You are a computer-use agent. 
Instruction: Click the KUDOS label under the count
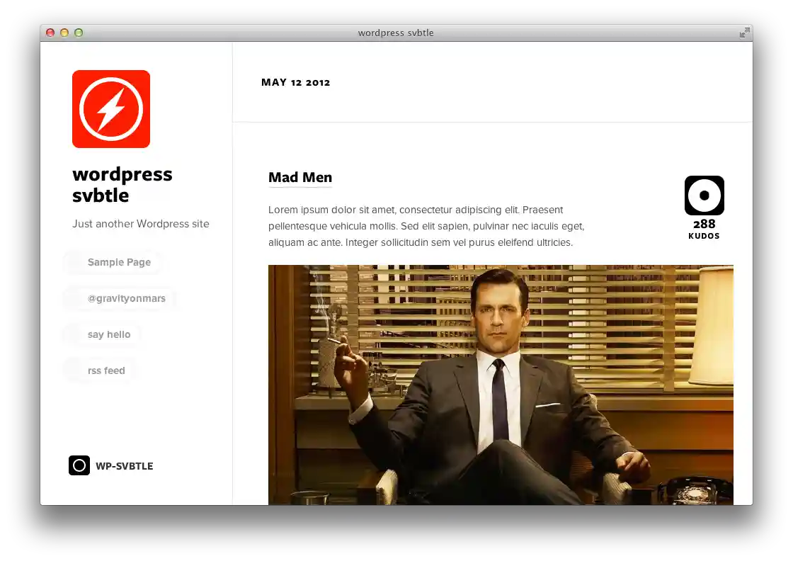704,236
